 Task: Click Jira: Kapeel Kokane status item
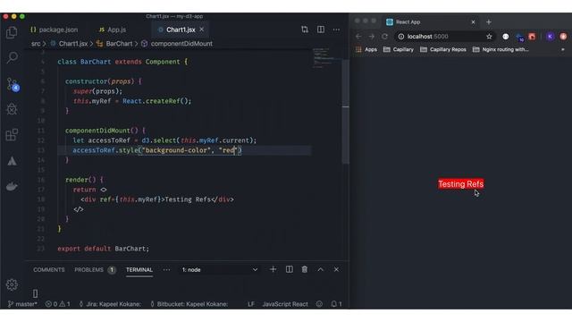[x=110, y=304]
